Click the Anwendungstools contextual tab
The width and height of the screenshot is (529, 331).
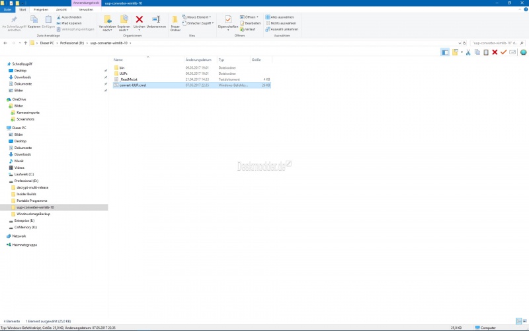coord(87,3)
